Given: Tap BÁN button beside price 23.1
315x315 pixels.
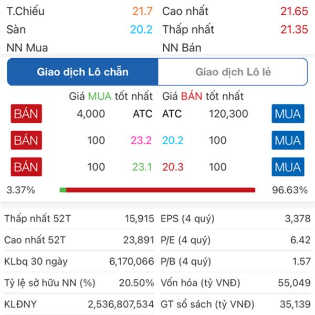Looking at the screenshot, I should tap(26, 167).
